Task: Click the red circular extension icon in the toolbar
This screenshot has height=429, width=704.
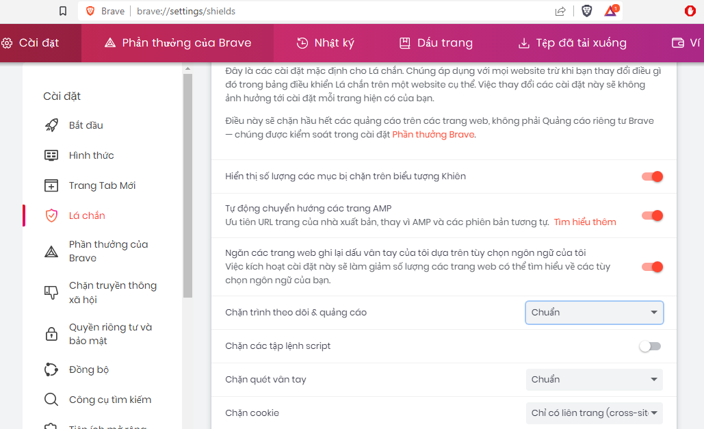Action: 690,11
